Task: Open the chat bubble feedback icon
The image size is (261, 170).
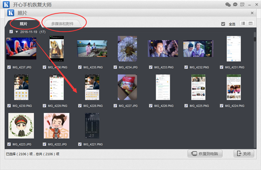Action: pyautogui.click(x=235, y=4)
